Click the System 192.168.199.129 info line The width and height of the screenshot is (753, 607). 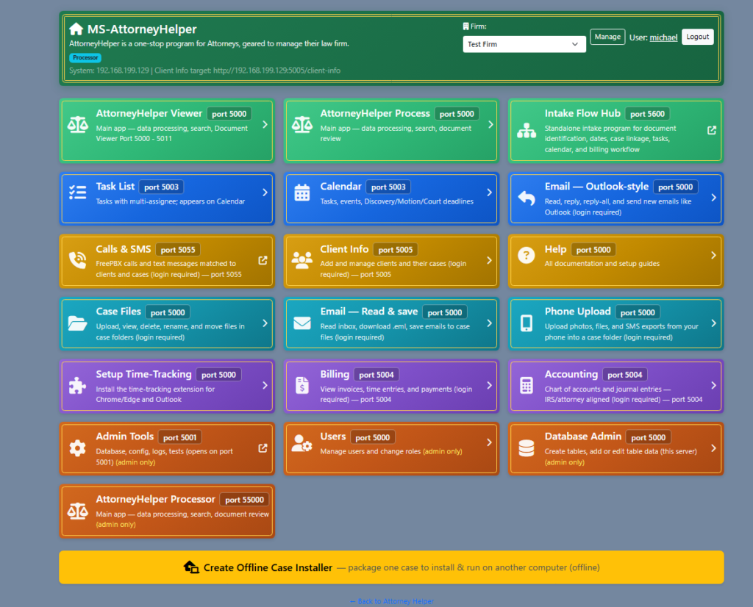point(204,71)
